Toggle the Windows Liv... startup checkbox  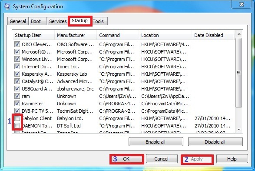(x=17, y=59)
